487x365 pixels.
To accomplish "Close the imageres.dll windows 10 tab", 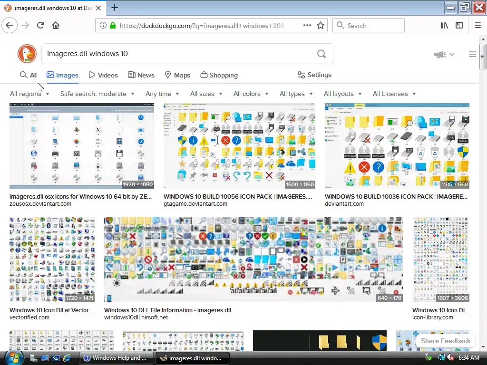I will pos(98,8).
